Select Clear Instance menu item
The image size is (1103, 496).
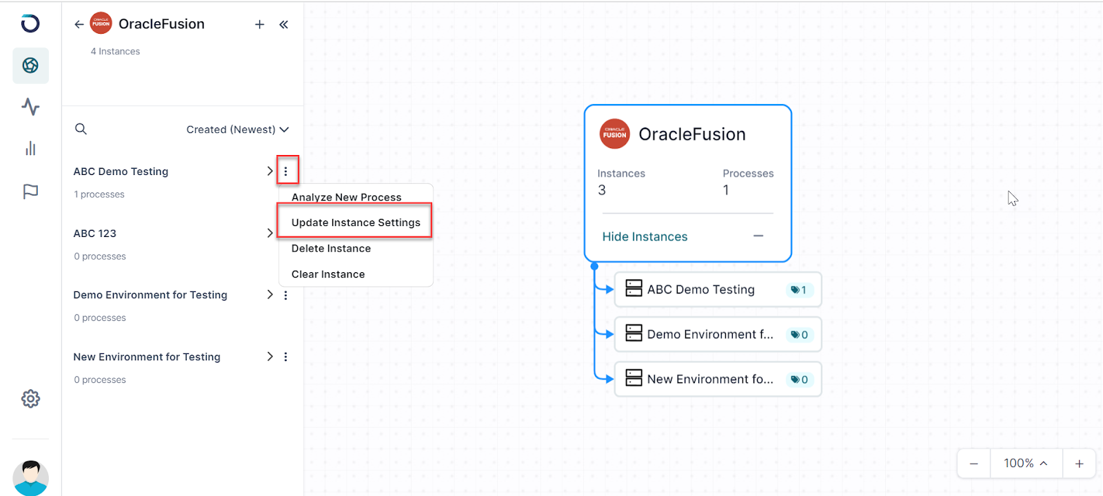[328, 274]
